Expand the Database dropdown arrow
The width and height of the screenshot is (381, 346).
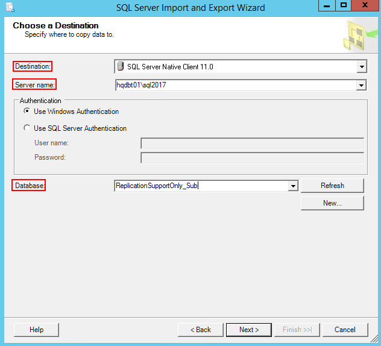pos(293,186)
